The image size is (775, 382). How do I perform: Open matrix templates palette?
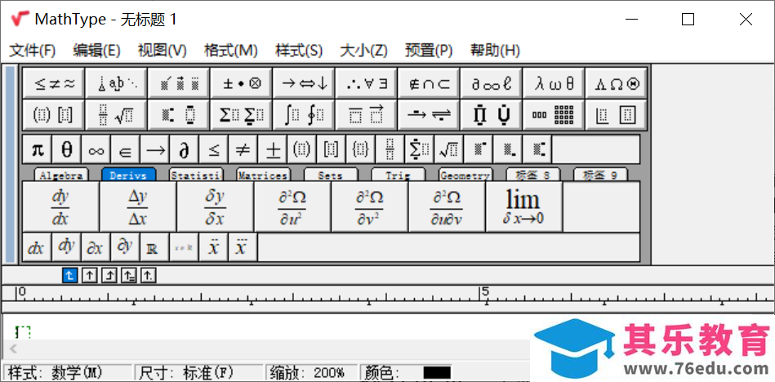point(554,115)
